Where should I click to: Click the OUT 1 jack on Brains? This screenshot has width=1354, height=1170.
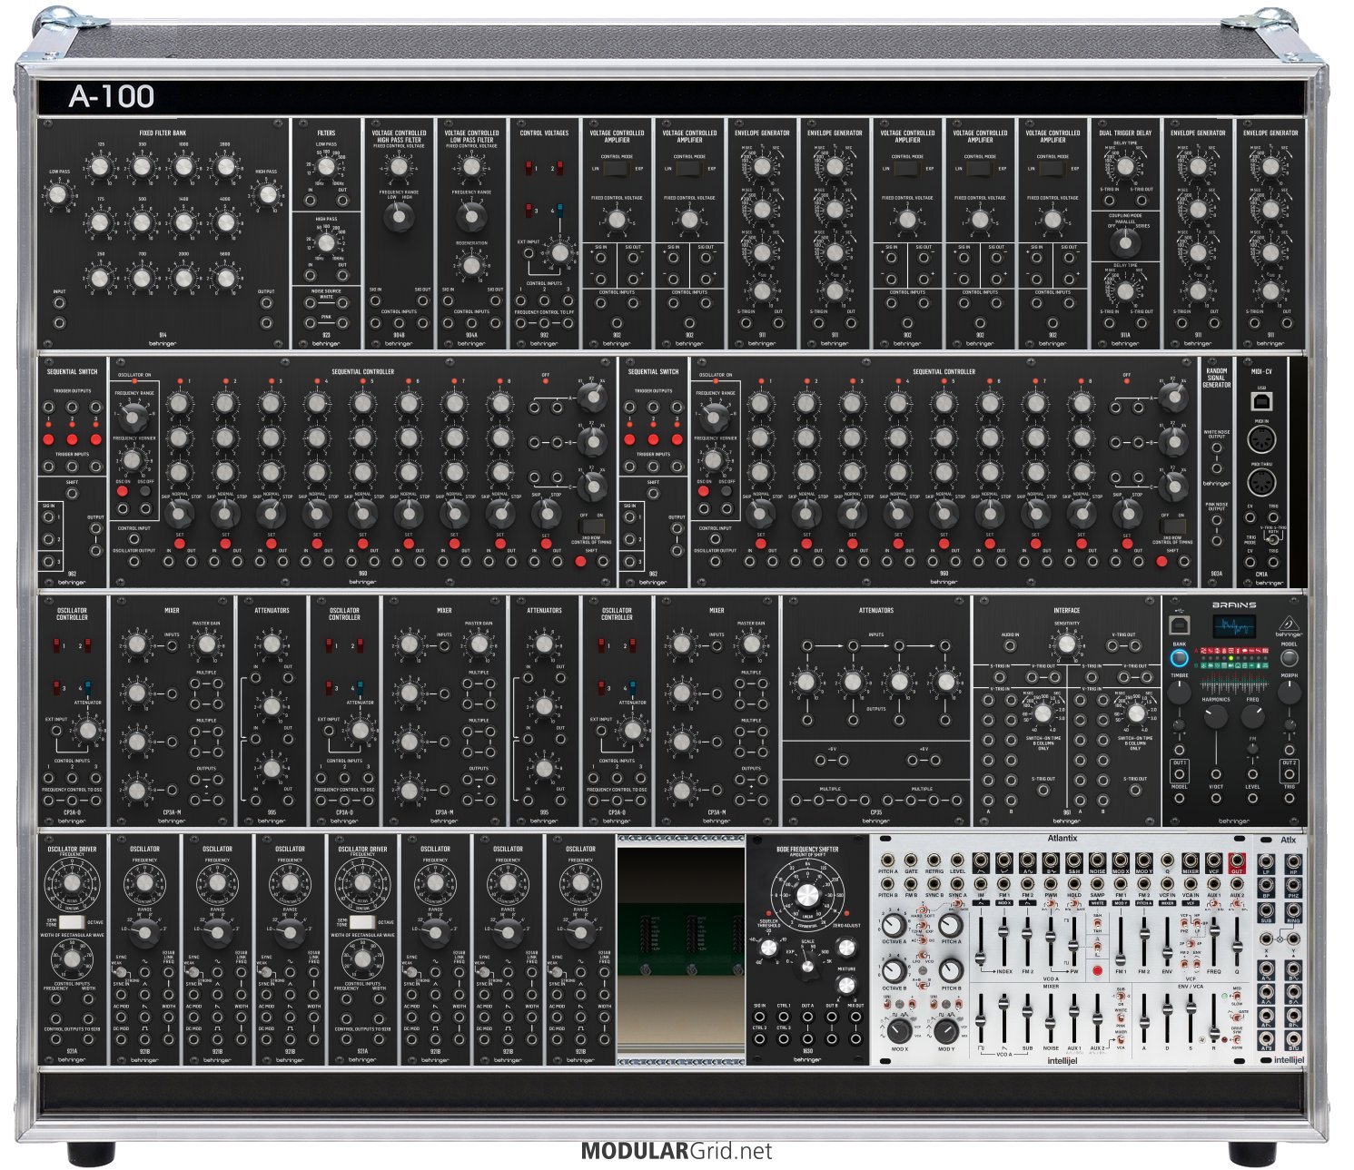1179,774
